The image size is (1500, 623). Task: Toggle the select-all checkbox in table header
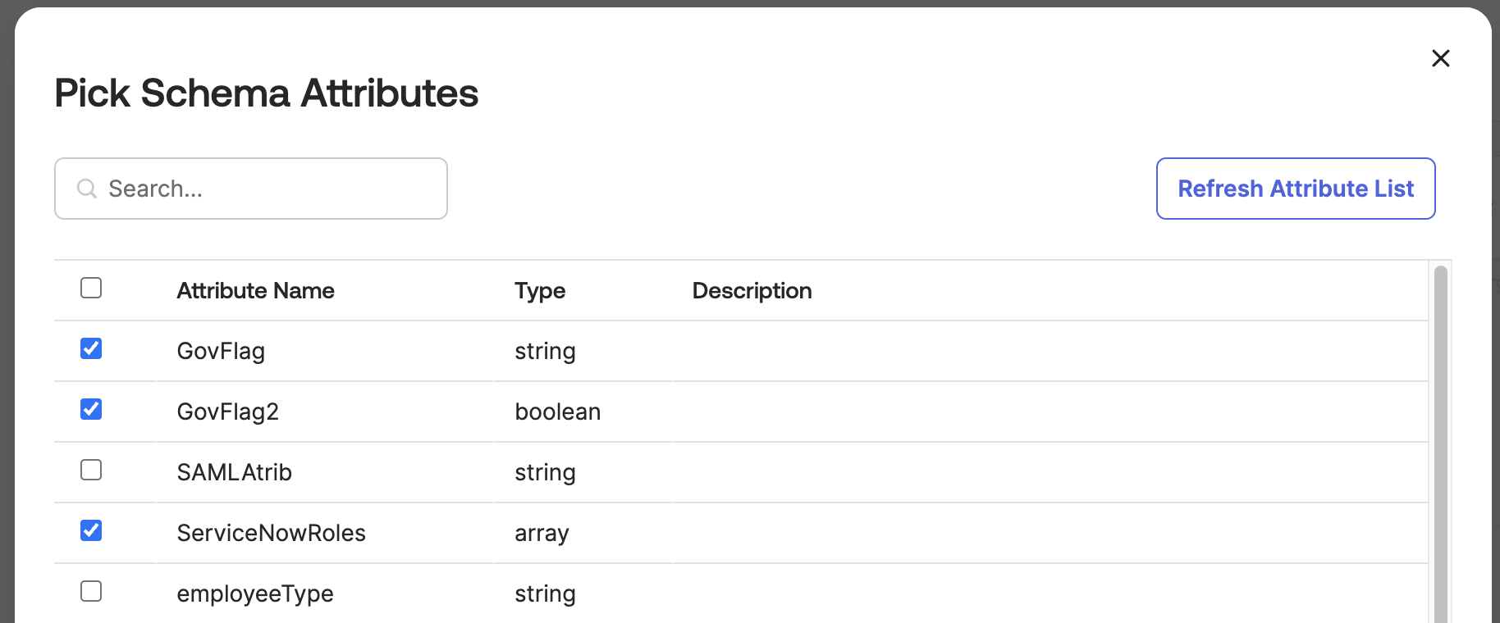point(90,289)
